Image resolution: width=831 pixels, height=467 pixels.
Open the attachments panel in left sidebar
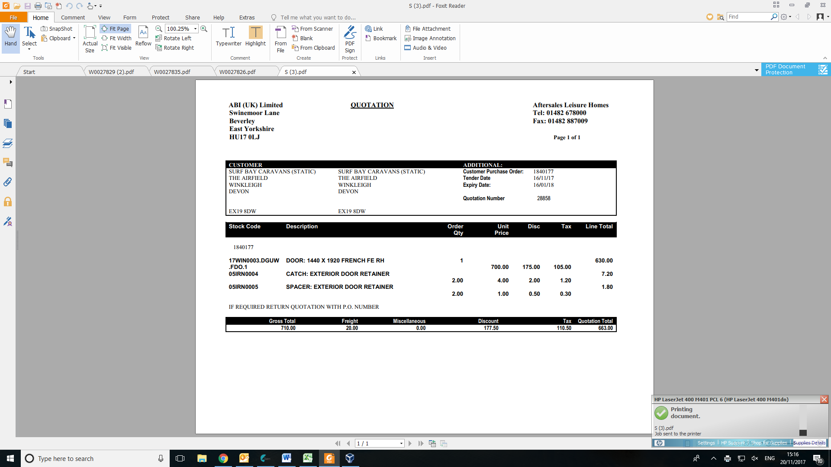(x=8, y=182)
